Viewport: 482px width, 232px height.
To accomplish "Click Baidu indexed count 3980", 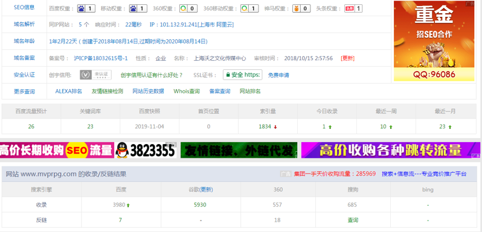I will (118, 205).
